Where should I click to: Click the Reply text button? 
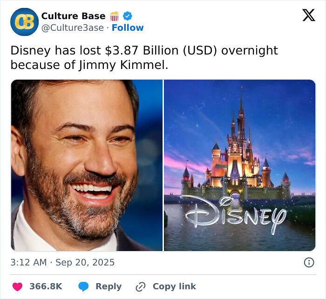point(109,286)
